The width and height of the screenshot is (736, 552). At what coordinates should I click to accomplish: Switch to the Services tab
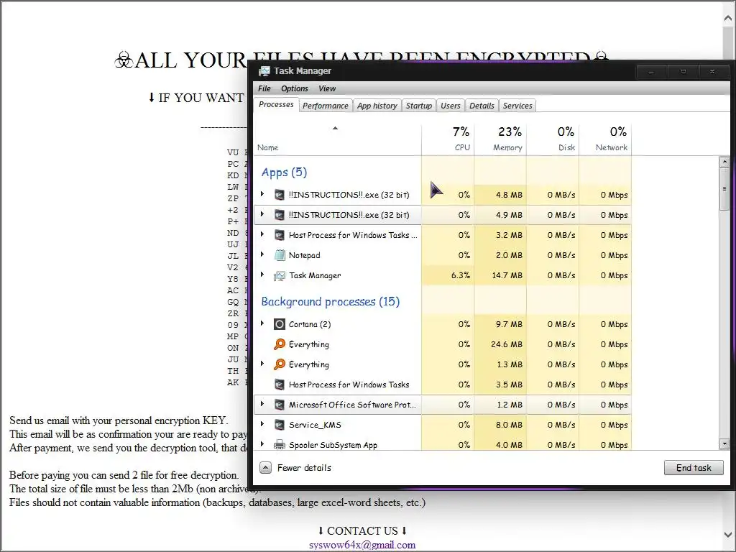tap(517, 106)
